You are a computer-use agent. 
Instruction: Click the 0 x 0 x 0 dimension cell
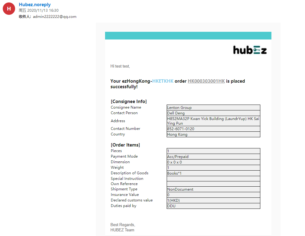tap(213, 162)
